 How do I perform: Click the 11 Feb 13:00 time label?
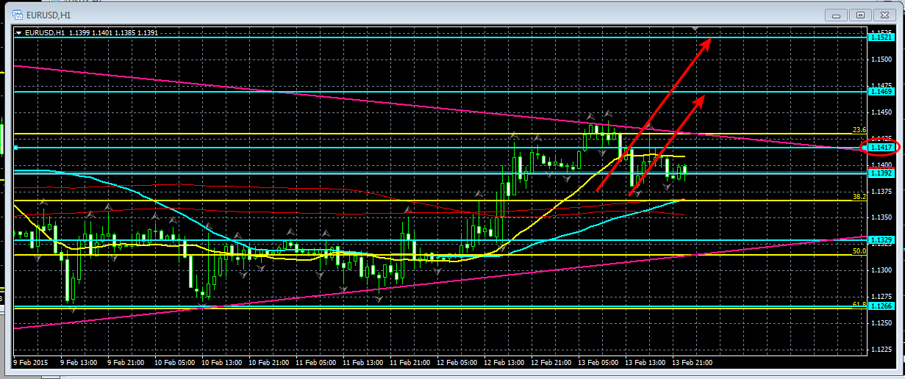pyautogui.click(x=362, y=363)
